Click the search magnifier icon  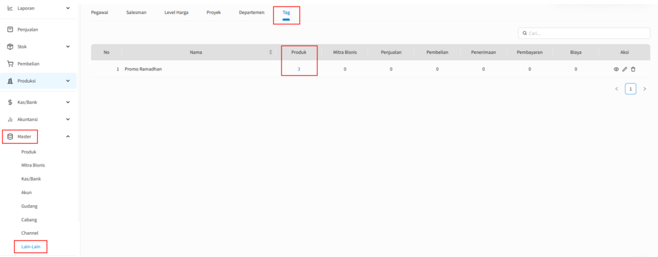(x=525, y=33)
